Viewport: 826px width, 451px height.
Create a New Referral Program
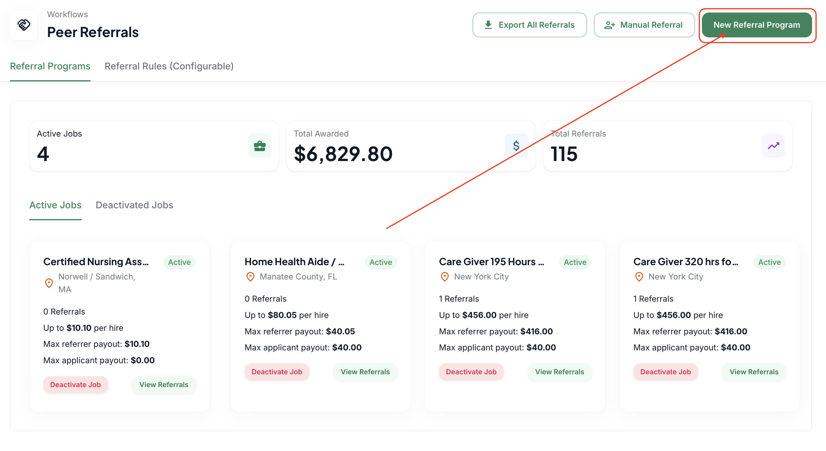coord(757,25)
